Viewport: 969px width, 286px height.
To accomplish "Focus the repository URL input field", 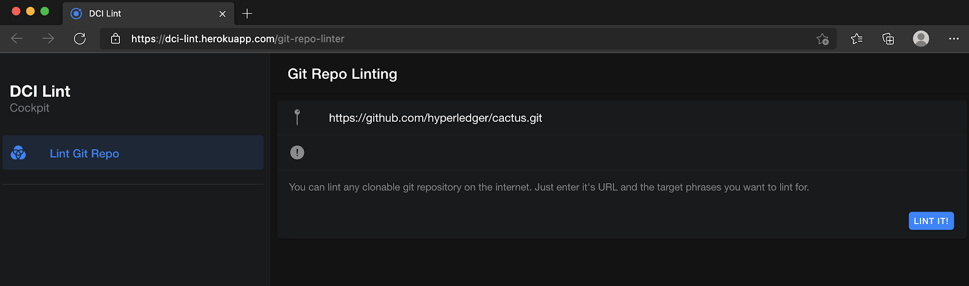I will pos(642,118).
